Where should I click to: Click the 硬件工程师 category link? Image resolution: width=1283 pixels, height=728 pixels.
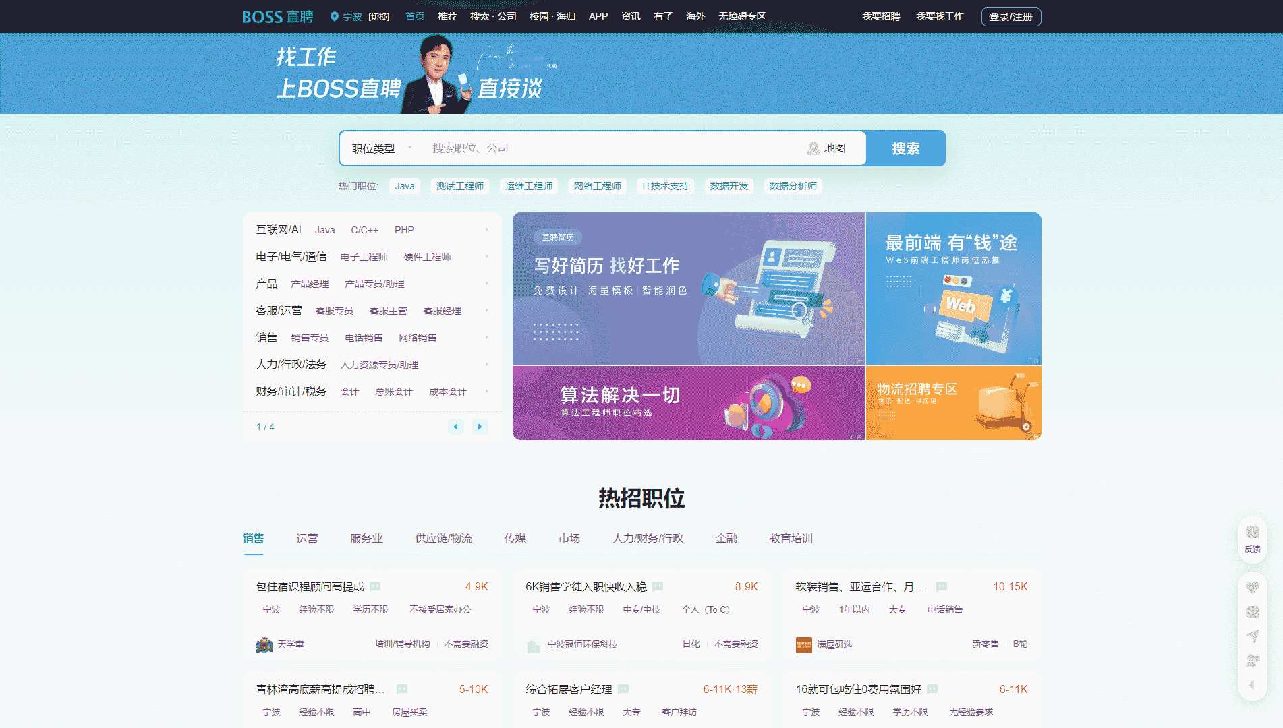pos(427,257)
